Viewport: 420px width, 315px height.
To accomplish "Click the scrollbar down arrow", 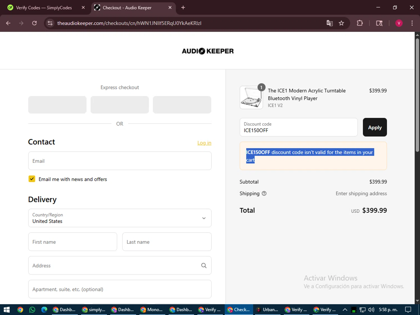I will coord(417,301).
